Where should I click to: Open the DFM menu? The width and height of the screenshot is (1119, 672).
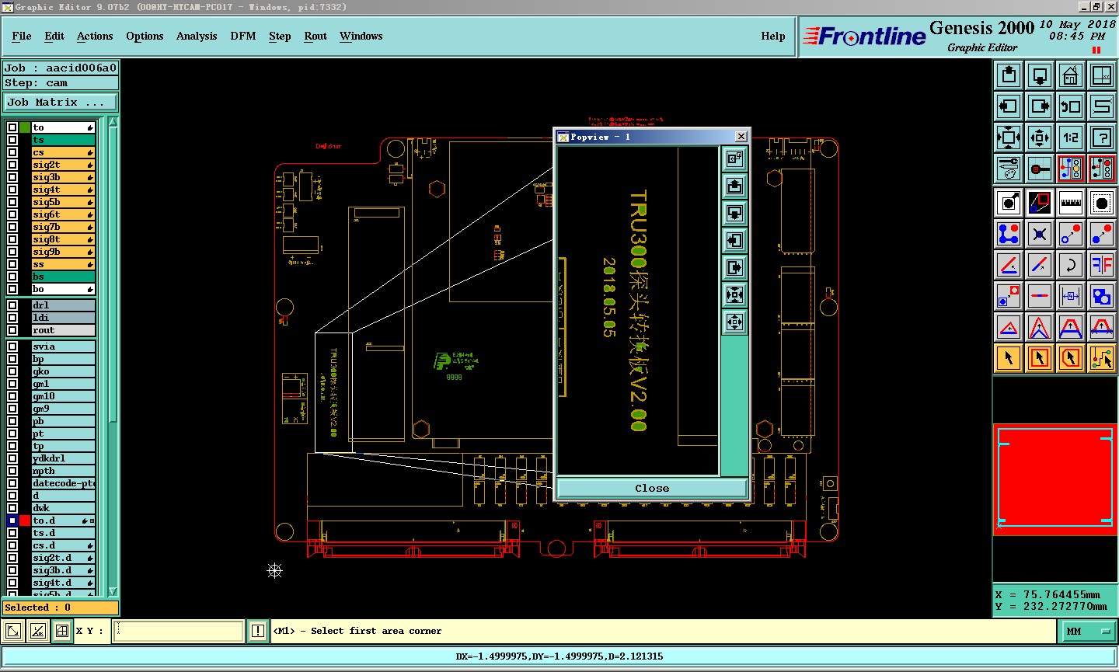[243, 37]
